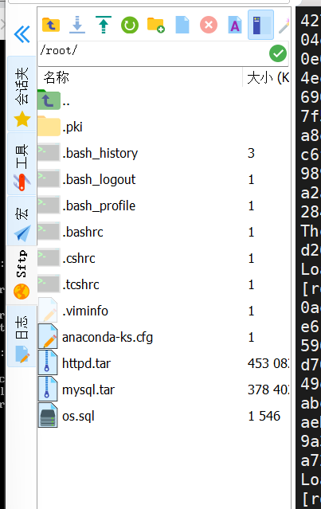Open the 会话夹 sessions tab

pos(22,93)
